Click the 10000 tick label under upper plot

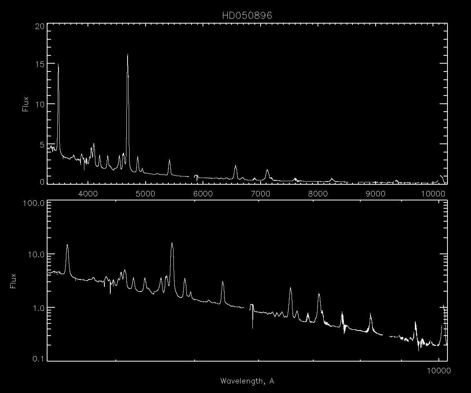click(x=433, y=193)
